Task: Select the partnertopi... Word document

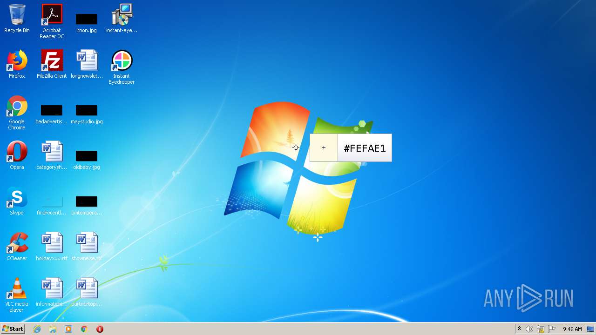Action: click(87, 292)
